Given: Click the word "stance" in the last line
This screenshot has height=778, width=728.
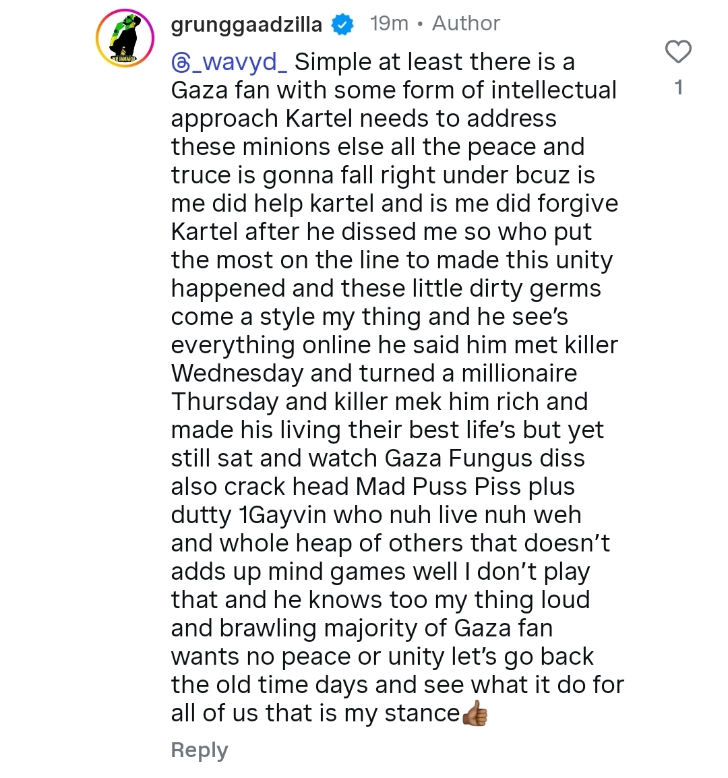Looking at the screenshot, I should click(x=422, y=713).
